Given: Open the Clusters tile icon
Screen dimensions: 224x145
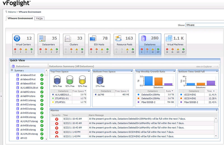Looking at the screenshot, I should (x=67, y=38).
